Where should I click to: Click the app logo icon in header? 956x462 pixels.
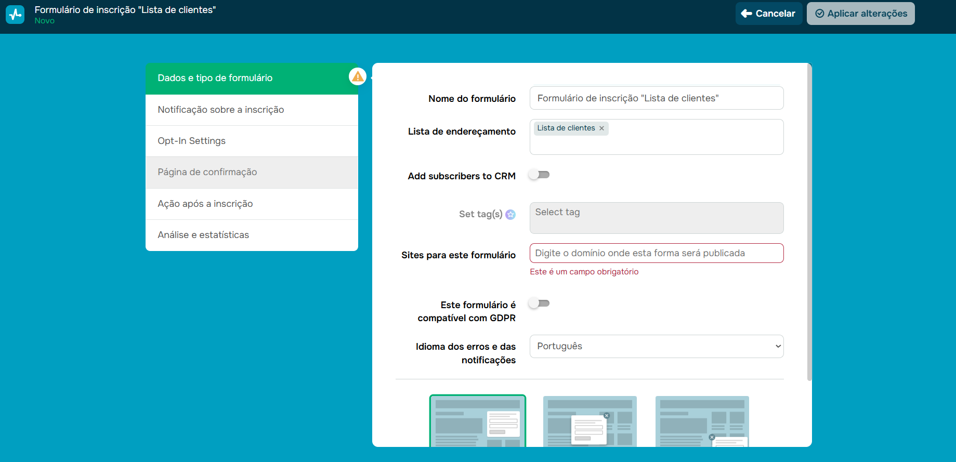[15, 15]
